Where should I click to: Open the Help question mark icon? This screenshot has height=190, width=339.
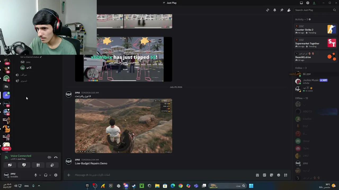pyautogui.click(x=308, y=3)
